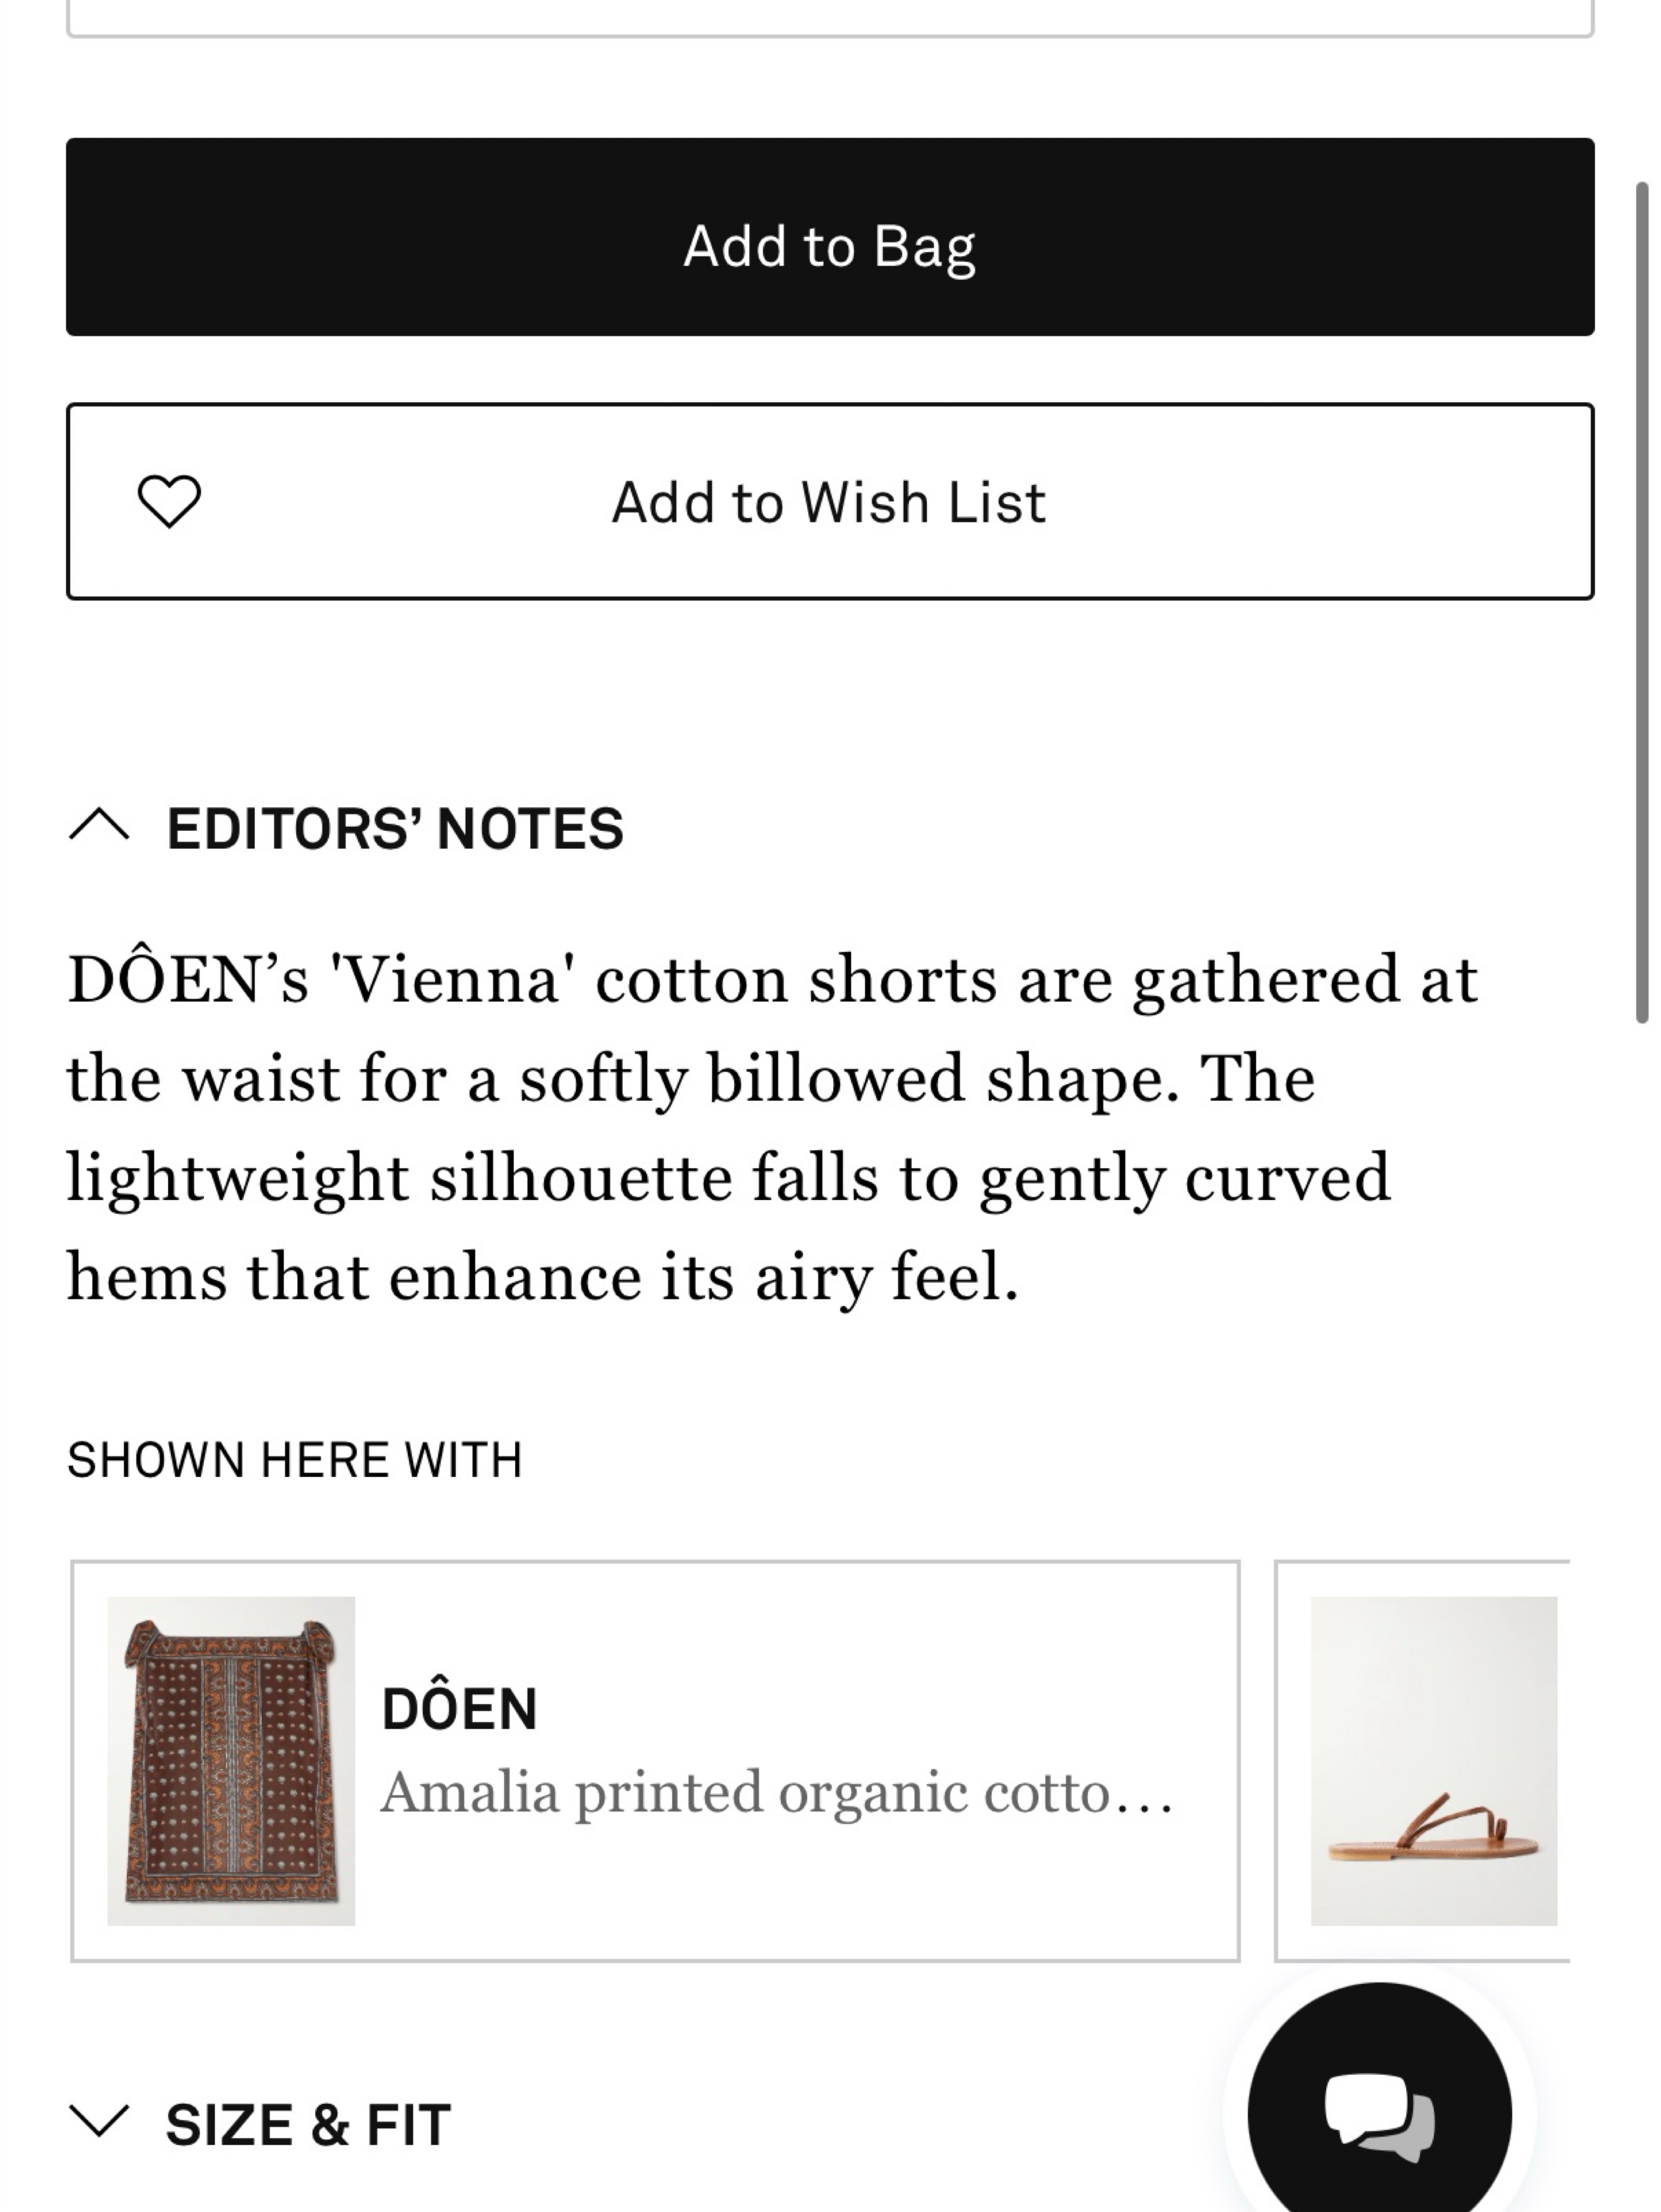The image size is (1661, 2212).
Task: Collapse Editors' Notes using the up chevron
Action: 99,826
